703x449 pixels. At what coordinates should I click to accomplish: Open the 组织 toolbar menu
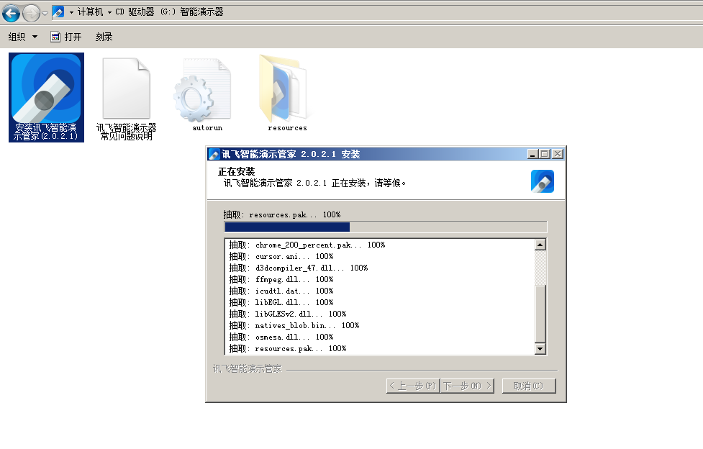[22, 37]
